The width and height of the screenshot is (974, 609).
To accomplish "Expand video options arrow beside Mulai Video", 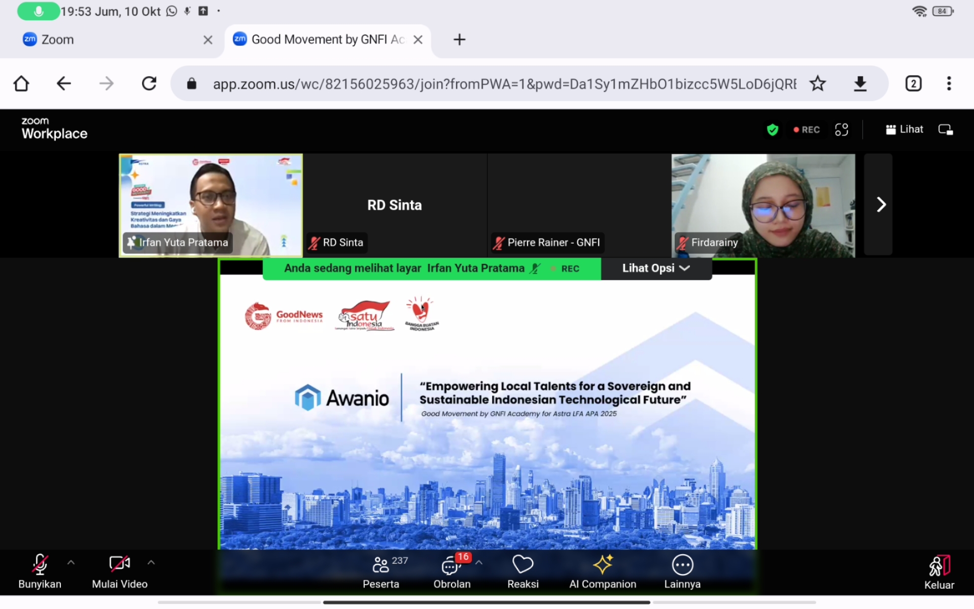I will tap(151, 562).
